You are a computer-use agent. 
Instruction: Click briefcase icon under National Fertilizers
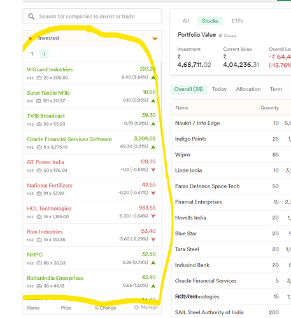coord(39,193)
